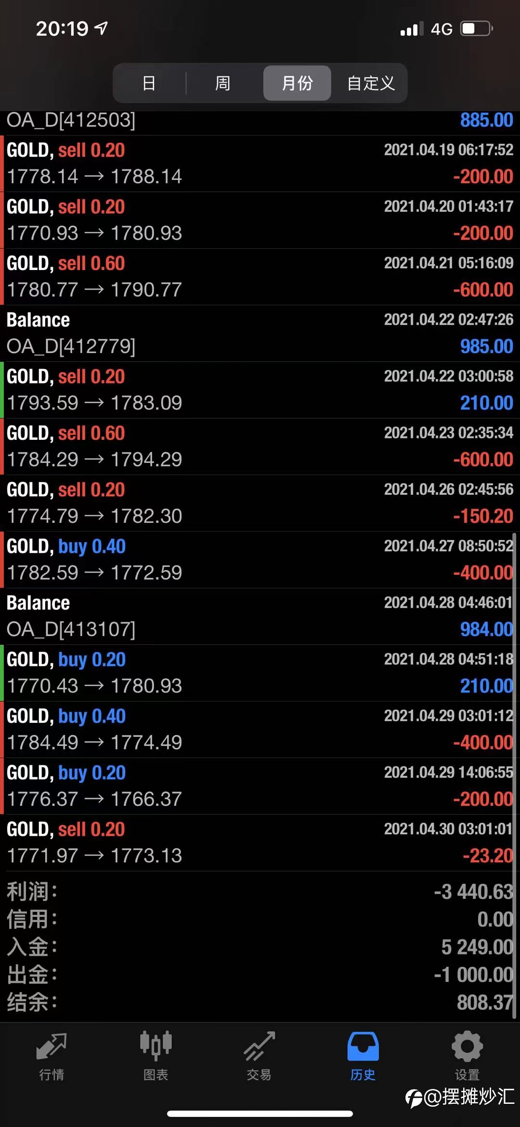Open trade closed 2021.04.26 02:45:56

(x=260, y=503)
